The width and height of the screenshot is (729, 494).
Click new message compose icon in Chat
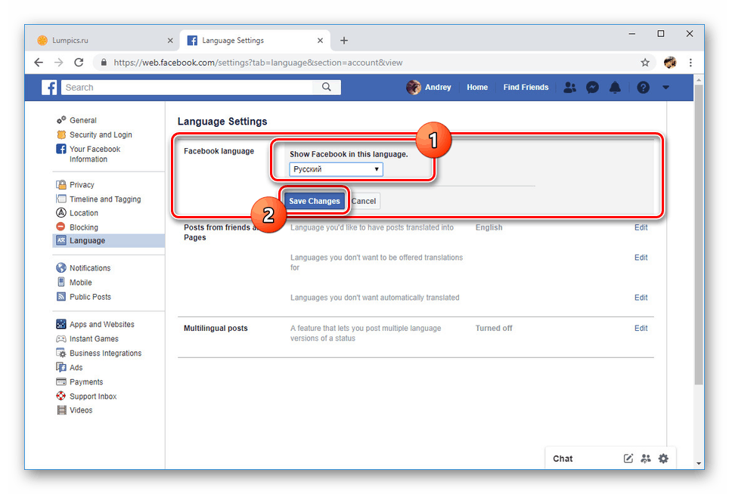pos(628,458)
